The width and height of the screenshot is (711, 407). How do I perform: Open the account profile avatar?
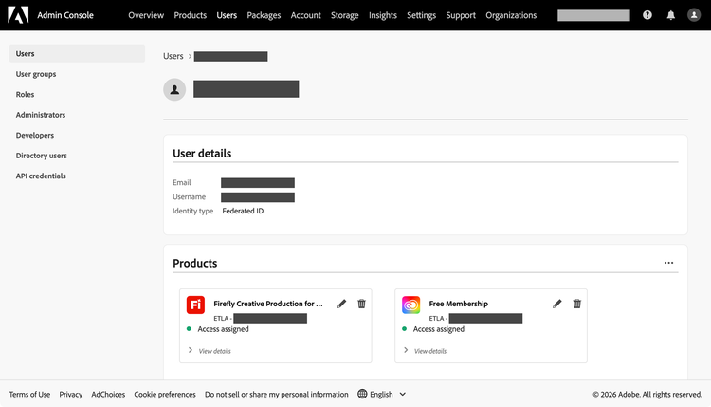[x=694, y=15]
